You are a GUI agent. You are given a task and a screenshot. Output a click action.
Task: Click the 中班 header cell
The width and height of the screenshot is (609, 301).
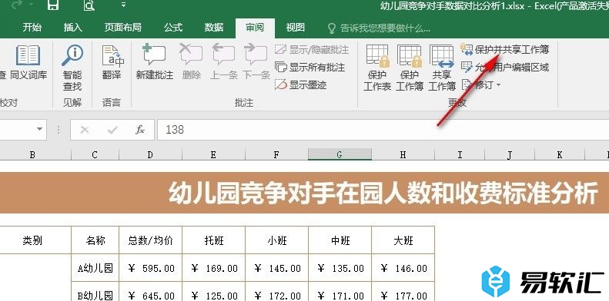pyautogui.click(x=340, y=240)
